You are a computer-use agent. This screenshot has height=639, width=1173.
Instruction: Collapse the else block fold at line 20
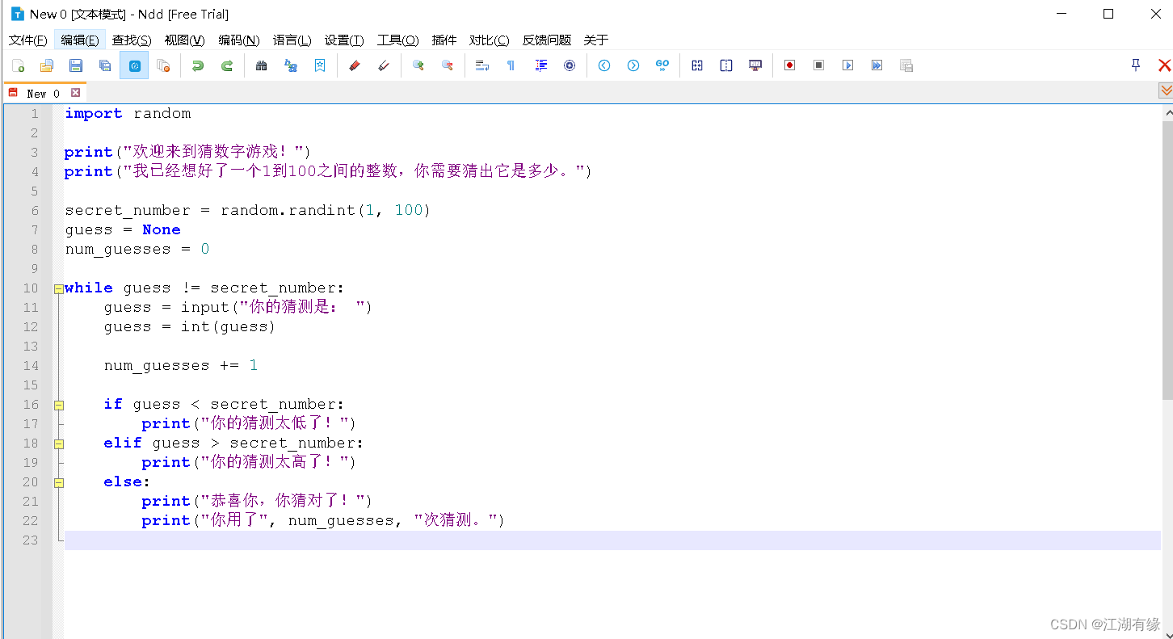tap(58, 481)
